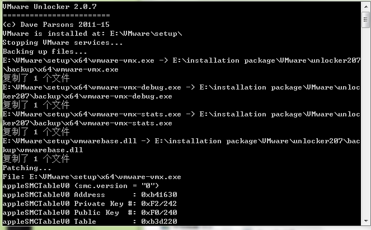Click the empty scrollbar track below thumb
This screenshot has height=230, width=371.
[x=366, y=123]
